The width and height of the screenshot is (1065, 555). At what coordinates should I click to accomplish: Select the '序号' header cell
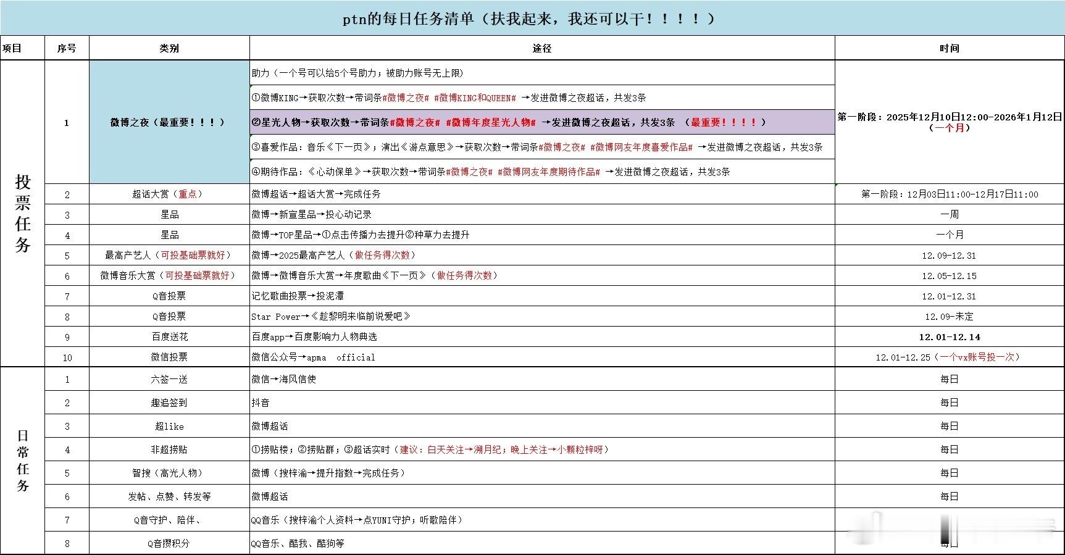tap(67, 48)
